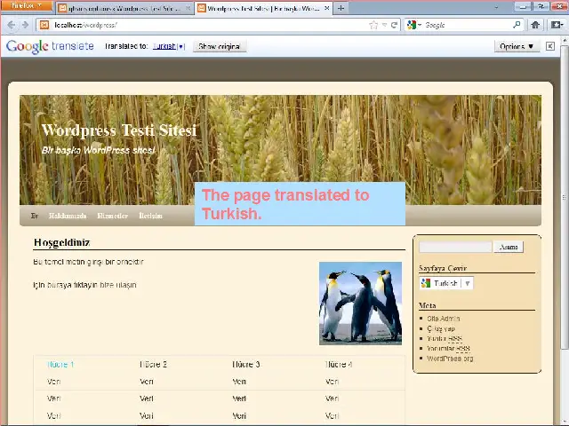Open the Yazılar RSS link

[x=445, y=339]
